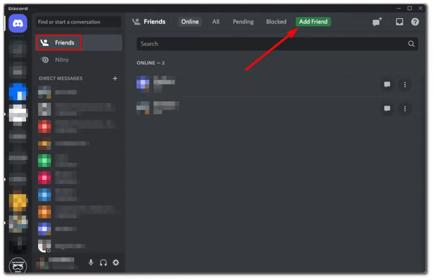Deafen yourself with the headphone icon
433x280 pixels.
tap(103, 263)
